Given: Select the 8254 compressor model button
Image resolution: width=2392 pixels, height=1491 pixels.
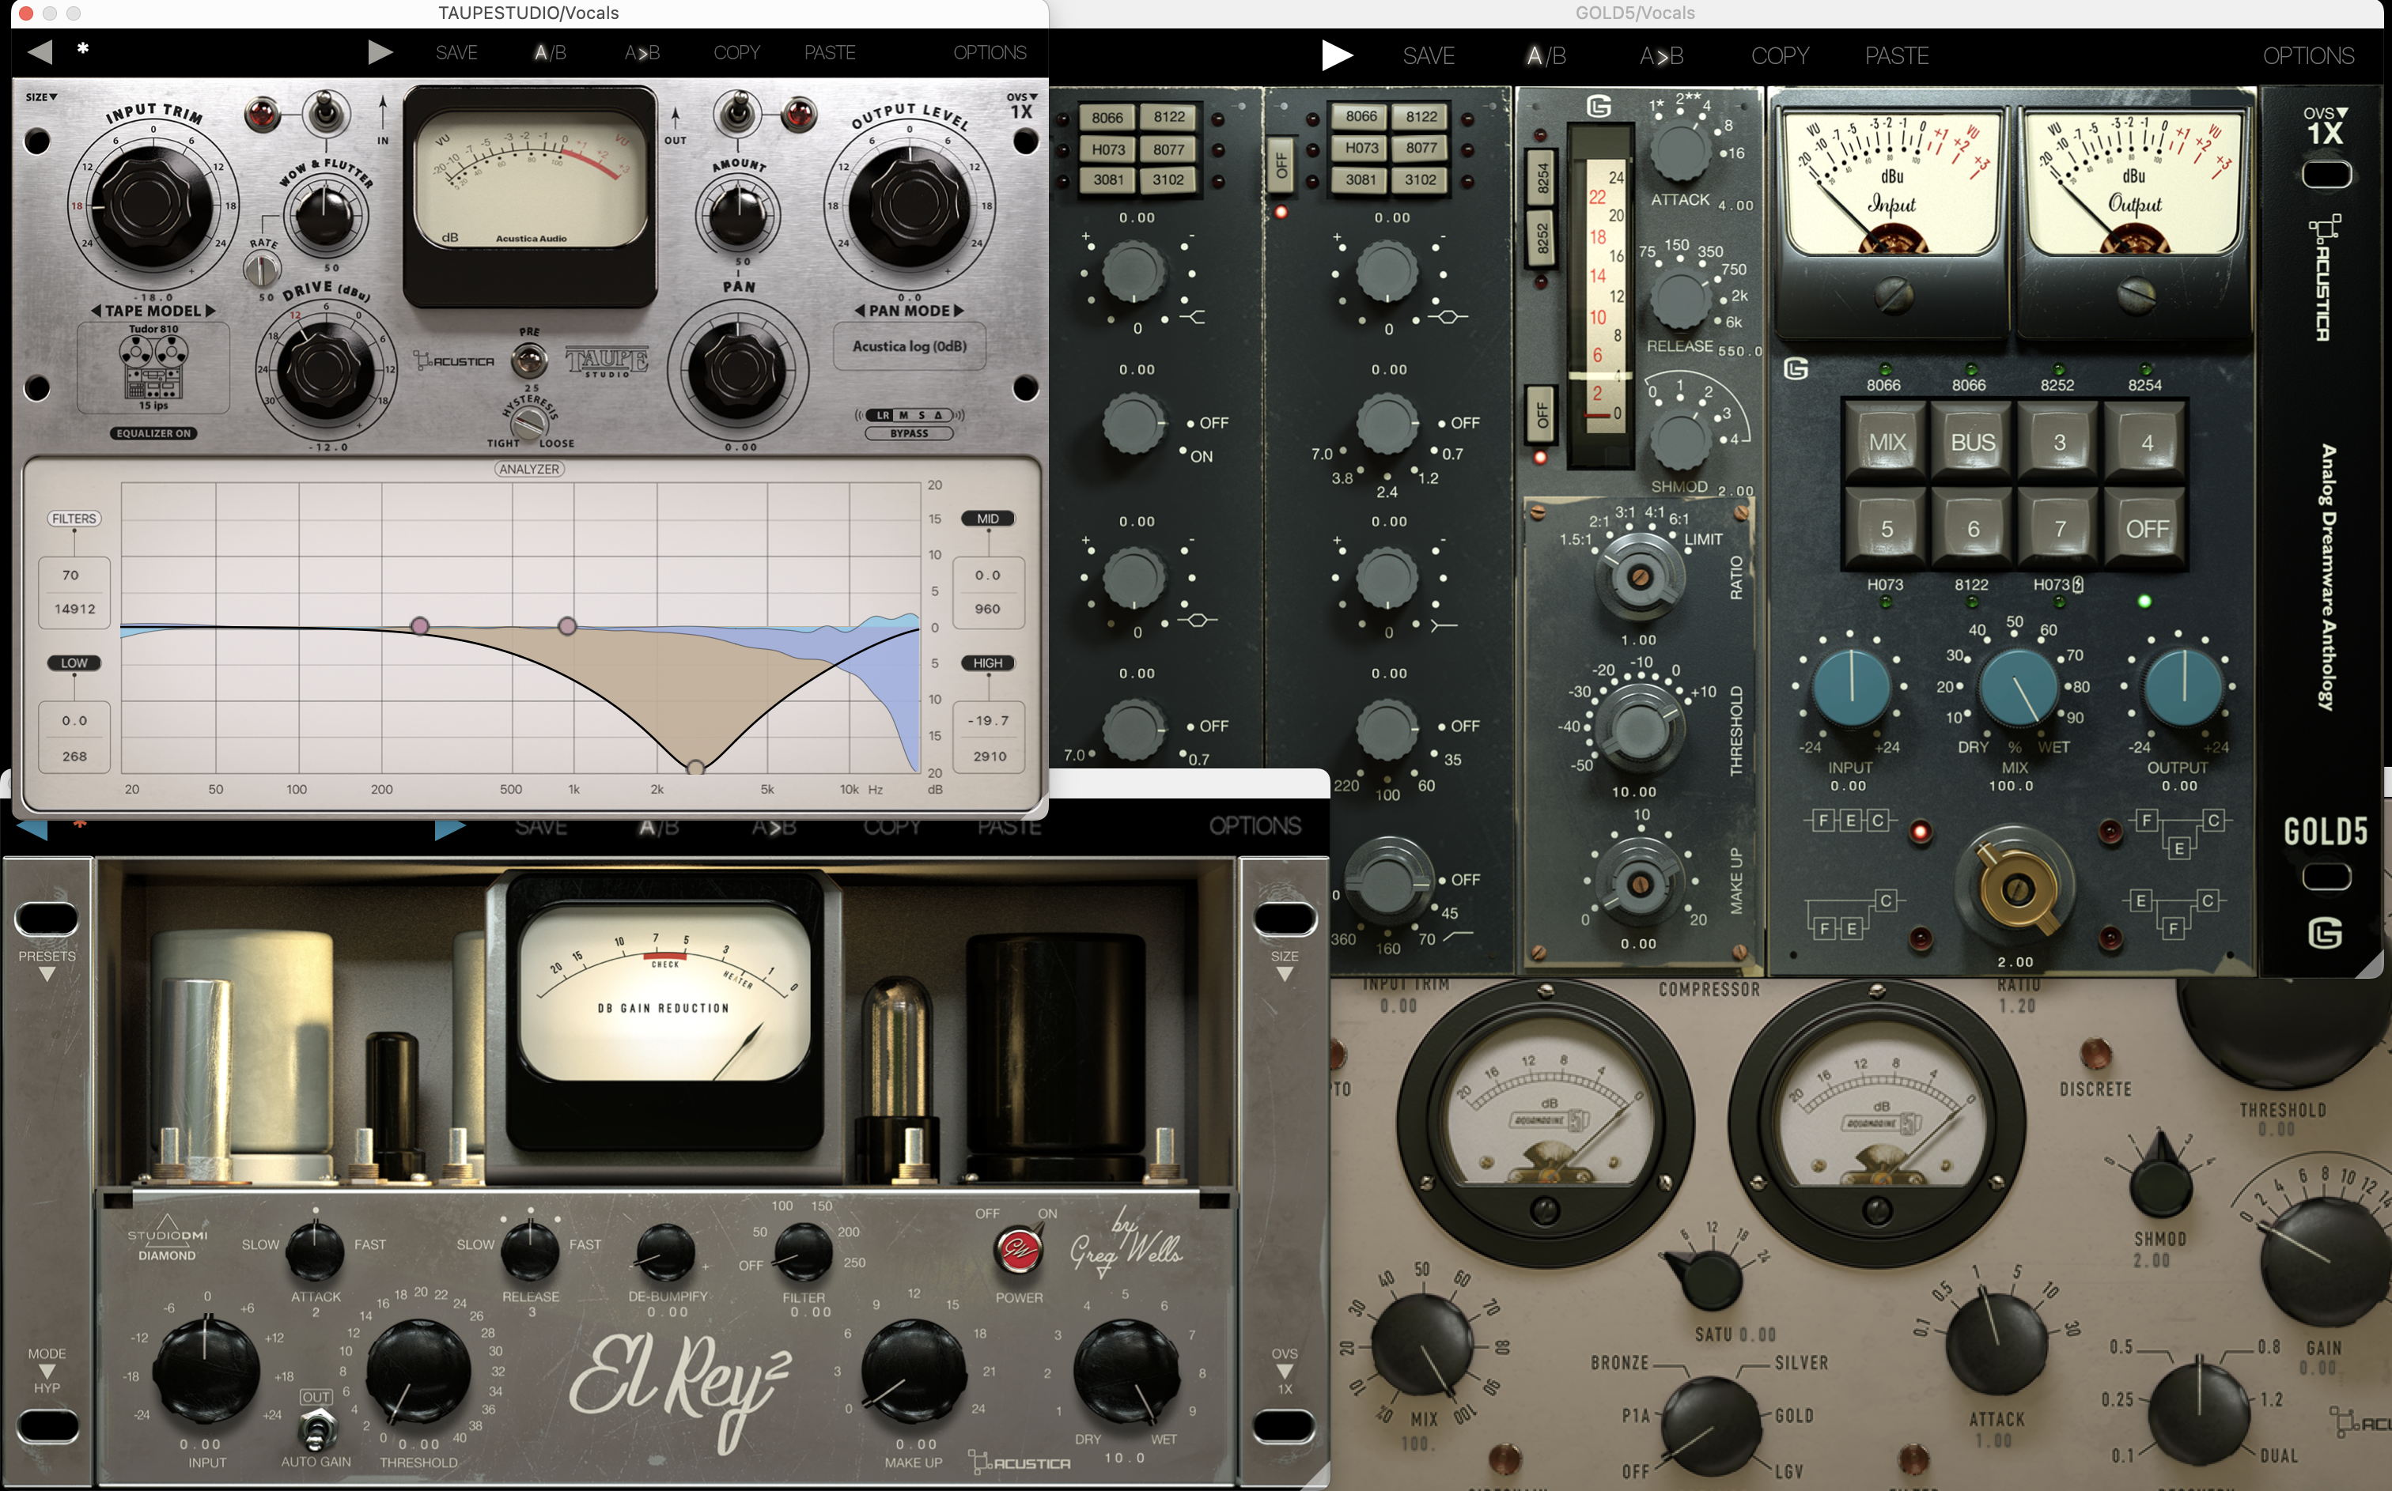Looking at the screenshot, I should click(x=1542, y=179).
